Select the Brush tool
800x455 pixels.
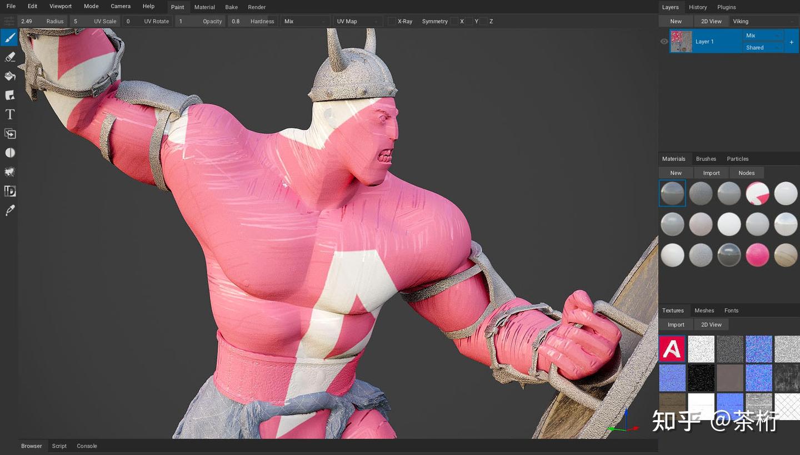[8, 38]
